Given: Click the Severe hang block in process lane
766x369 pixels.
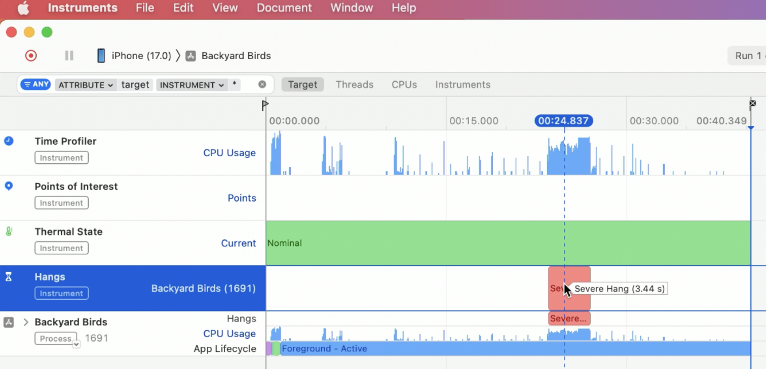Looking at the screenshot, I should (x=569, y=318).
